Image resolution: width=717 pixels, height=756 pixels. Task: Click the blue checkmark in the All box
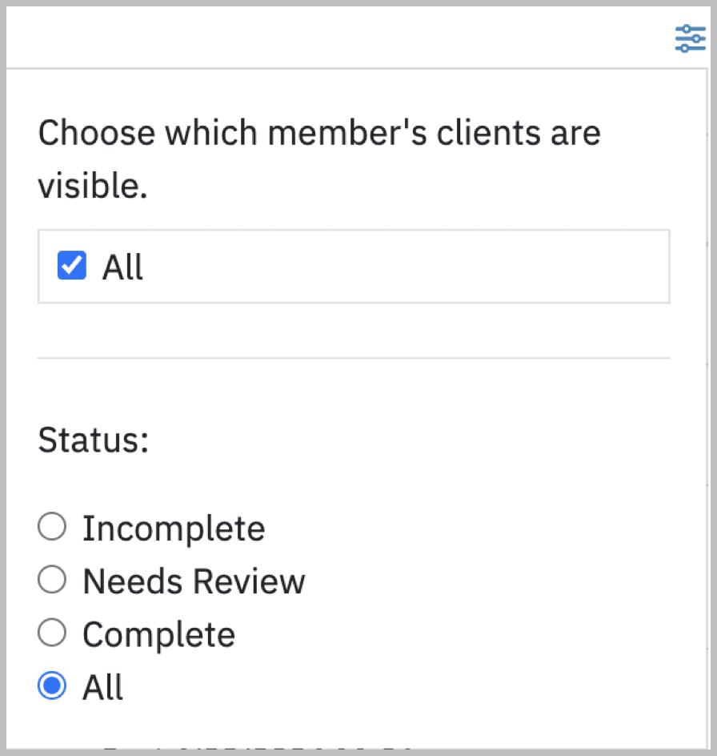[72, 265]
